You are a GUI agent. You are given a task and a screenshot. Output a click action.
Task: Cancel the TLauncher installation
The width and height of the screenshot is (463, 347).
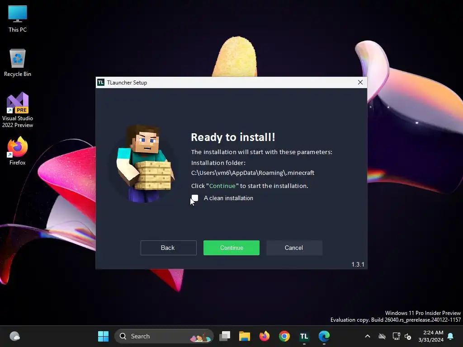pyautogui.click(x=294, y=248)
